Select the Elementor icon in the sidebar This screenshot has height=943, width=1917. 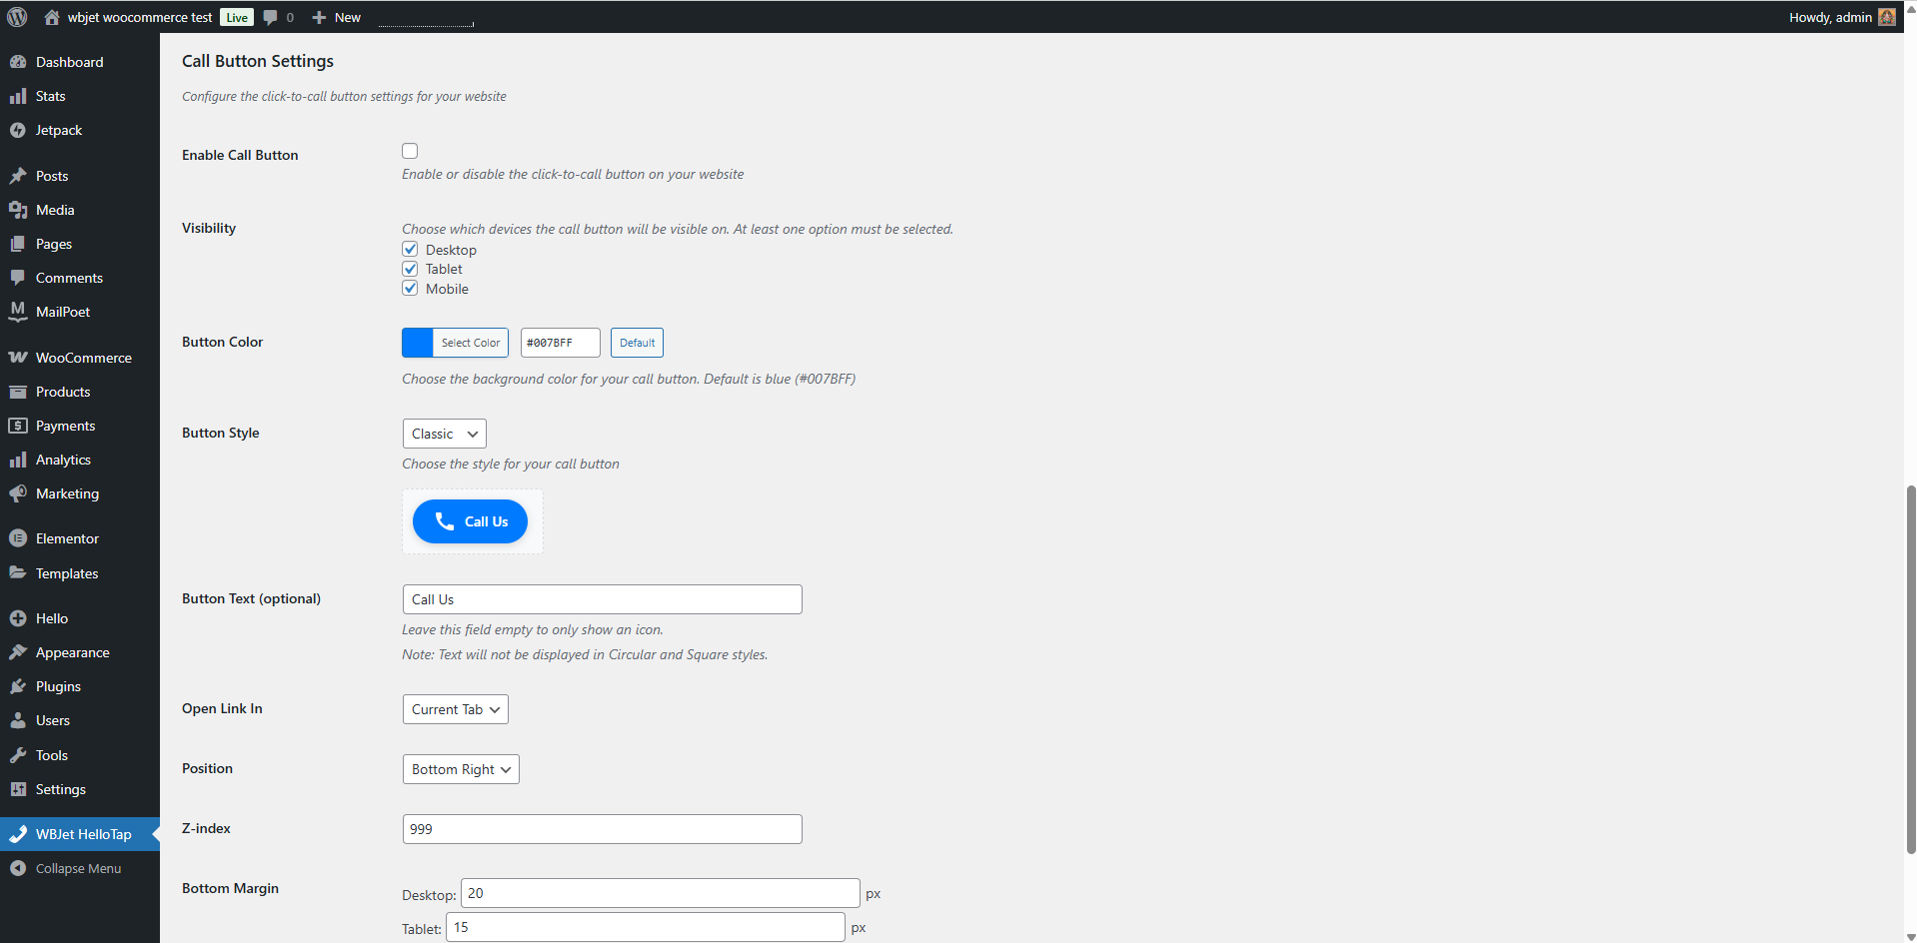[19, 537]
